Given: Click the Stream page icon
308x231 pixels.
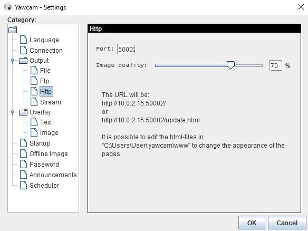Looking at the screenshot, I should tap(34, 102).
